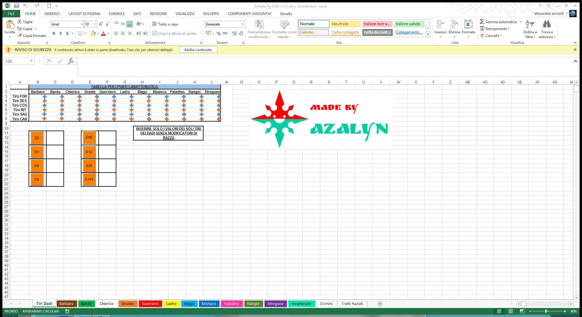The height and width of the screenshot is (317, 582).
Task: Expand the Generale number format dropdown
Action: pyautogui.click(x=242, y=24)
